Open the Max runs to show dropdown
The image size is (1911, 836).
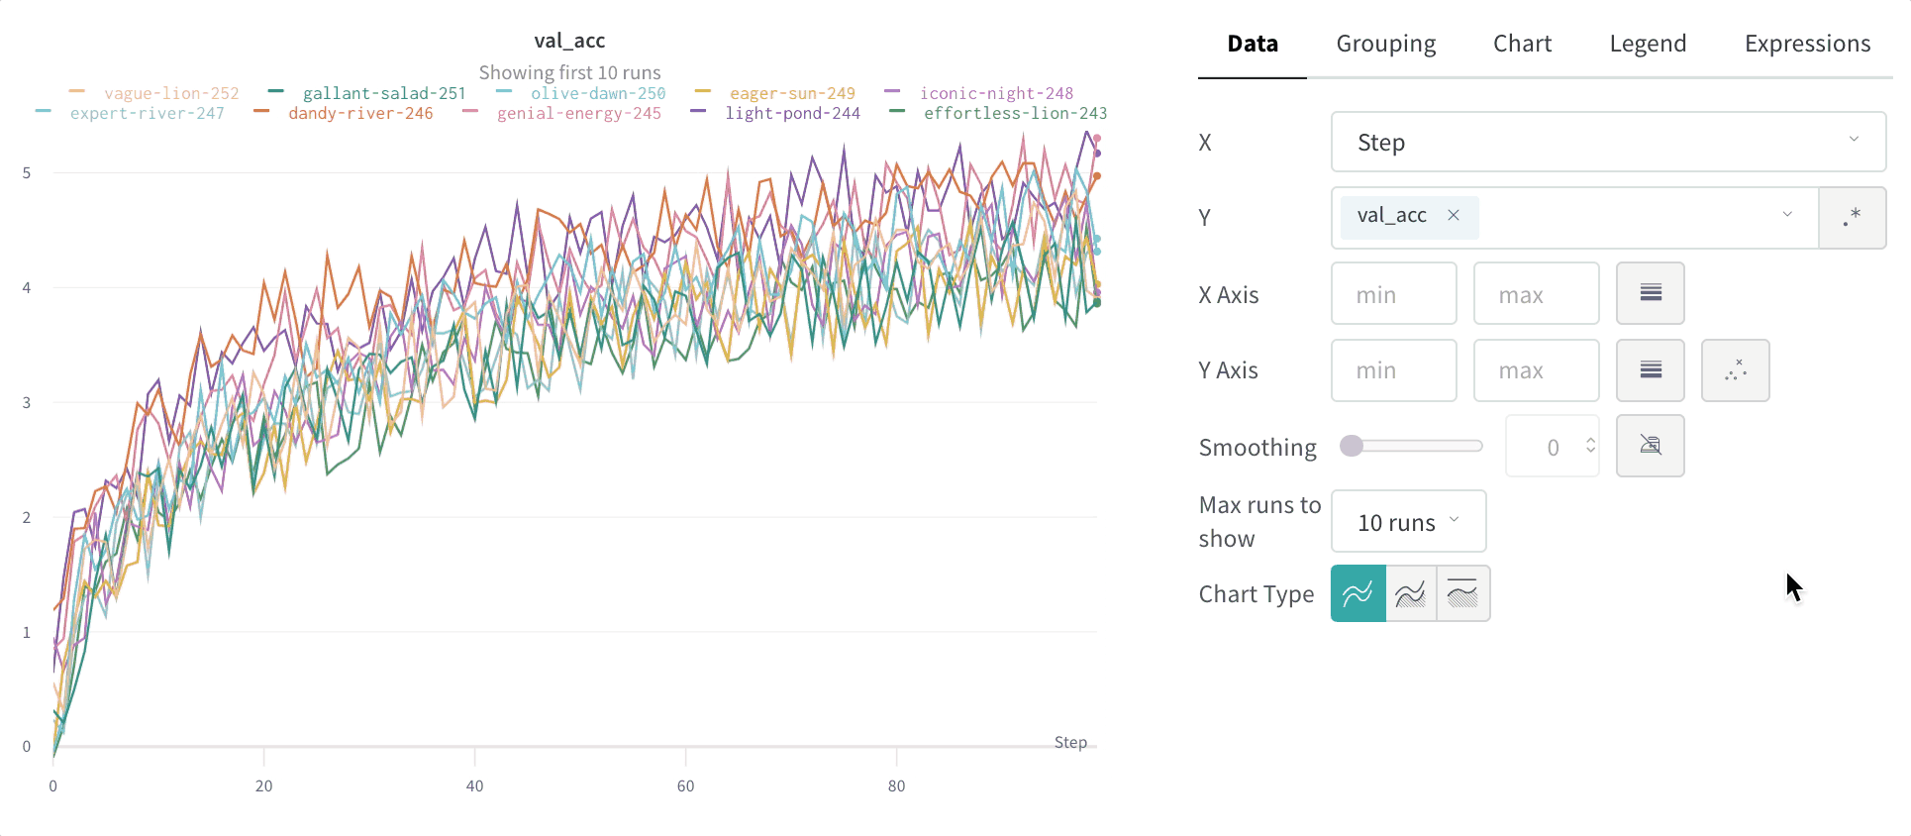tap(1408, 521)
